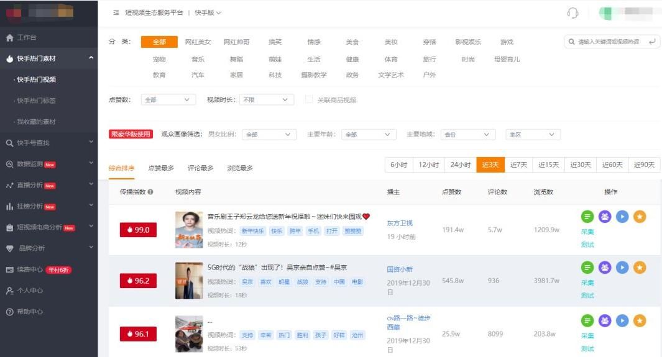Select the 近60天 time range
This screenshot has width=662, height=357.
(x=612, y=165)
